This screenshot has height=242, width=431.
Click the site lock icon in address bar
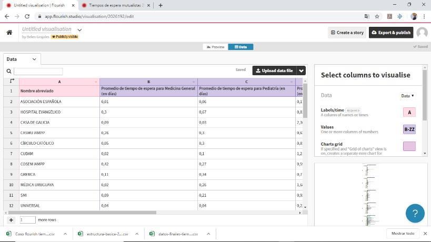tap(39, 16)
